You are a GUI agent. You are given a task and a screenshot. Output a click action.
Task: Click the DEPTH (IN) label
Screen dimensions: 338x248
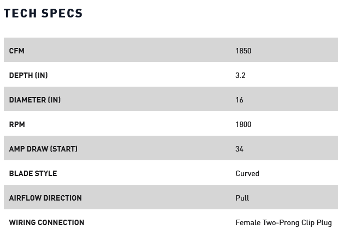coord(28,75)
